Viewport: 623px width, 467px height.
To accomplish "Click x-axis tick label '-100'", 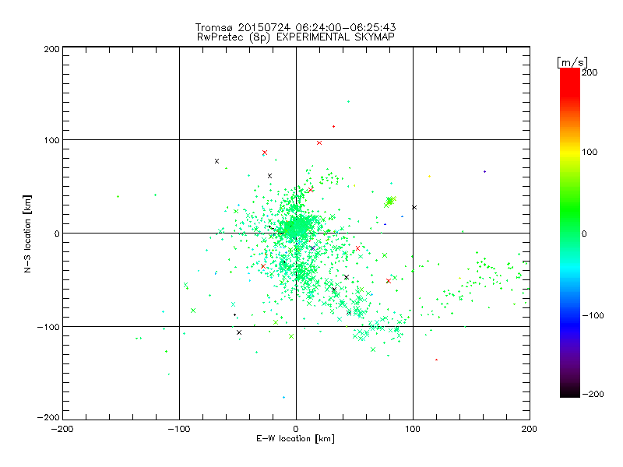I will (179, 429).
